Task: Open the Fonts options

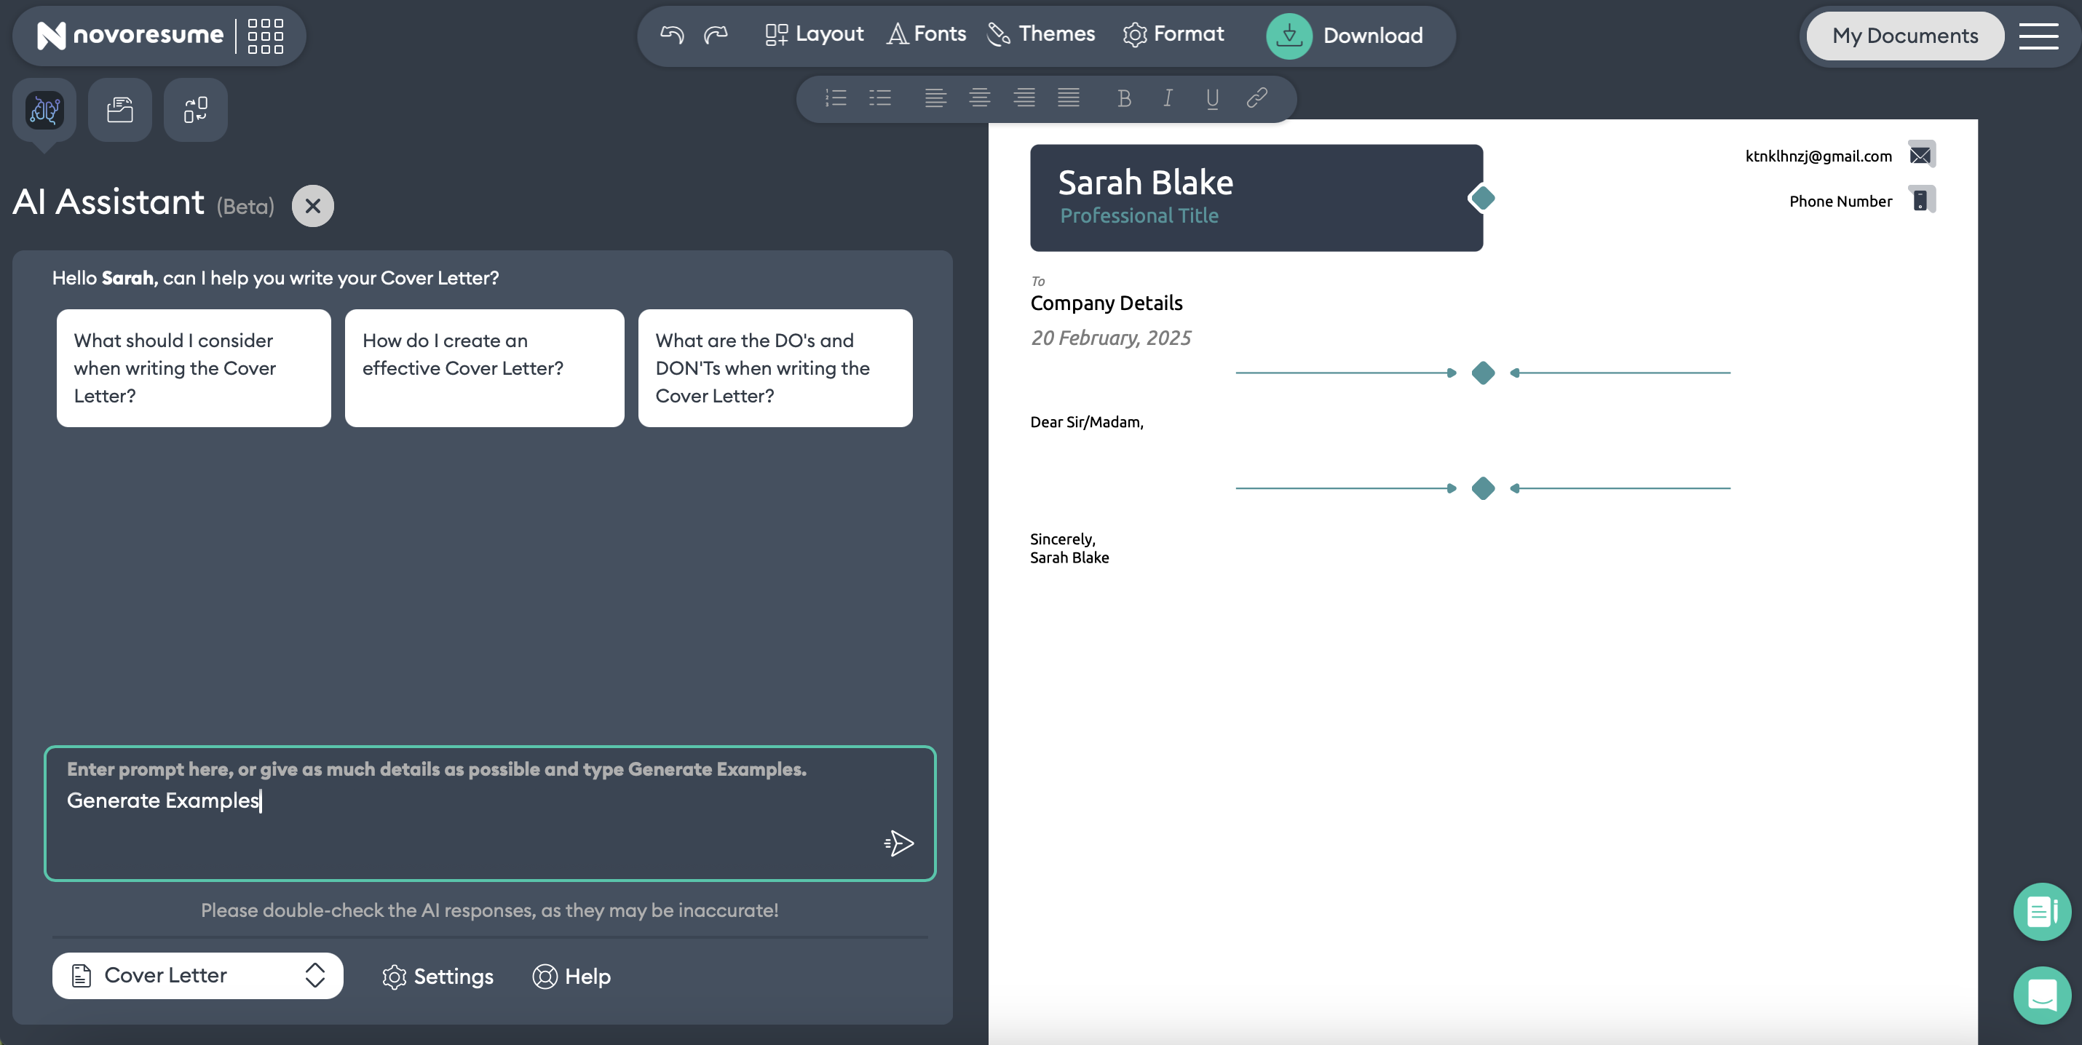Action: pyautogui.click(x=927, y=35)
